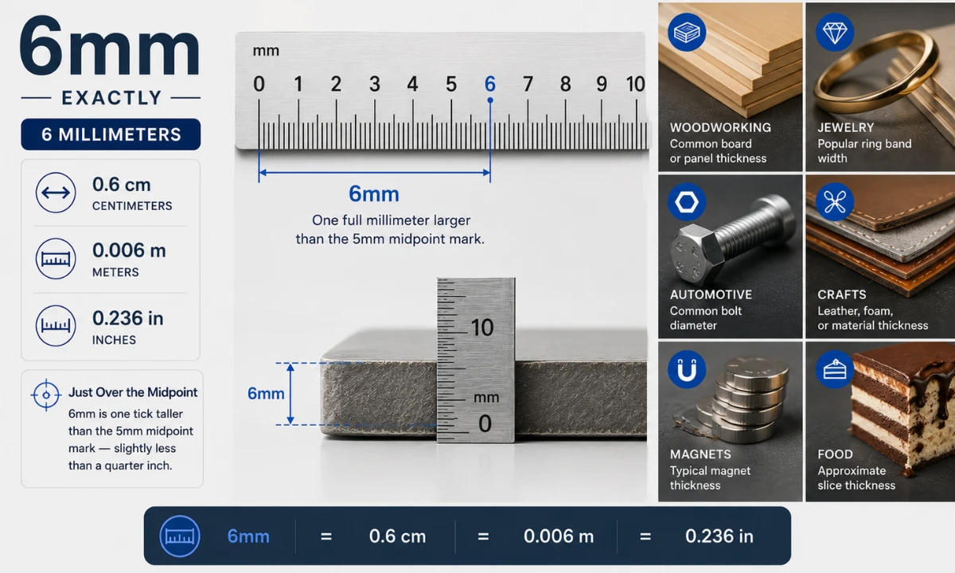This screenshot has width=955, height=573.
Task: Click the automotive hex nut icon
Action: click(686, 202)
